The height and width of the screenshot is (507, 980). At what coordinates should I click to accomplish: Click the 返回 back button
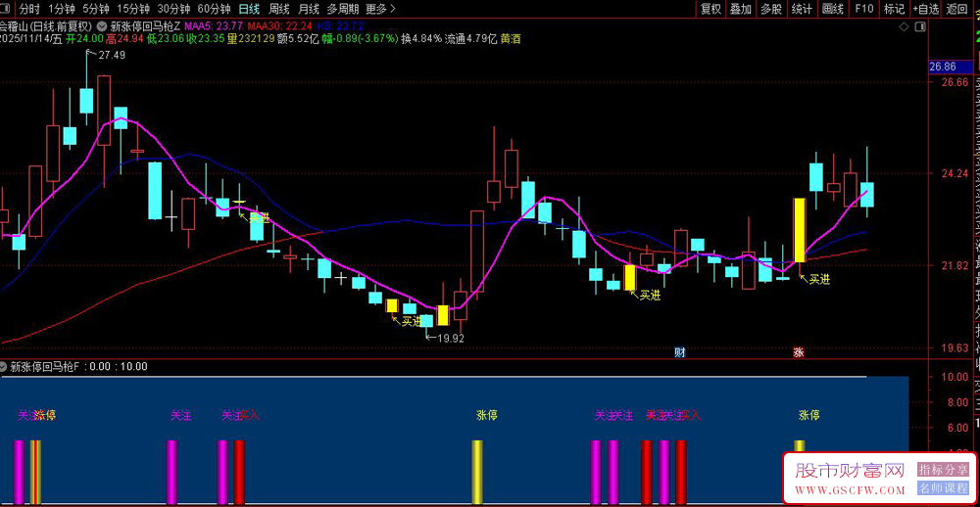pos(956,9)
